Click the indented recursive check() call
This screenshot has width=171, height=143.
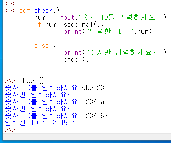76,59
